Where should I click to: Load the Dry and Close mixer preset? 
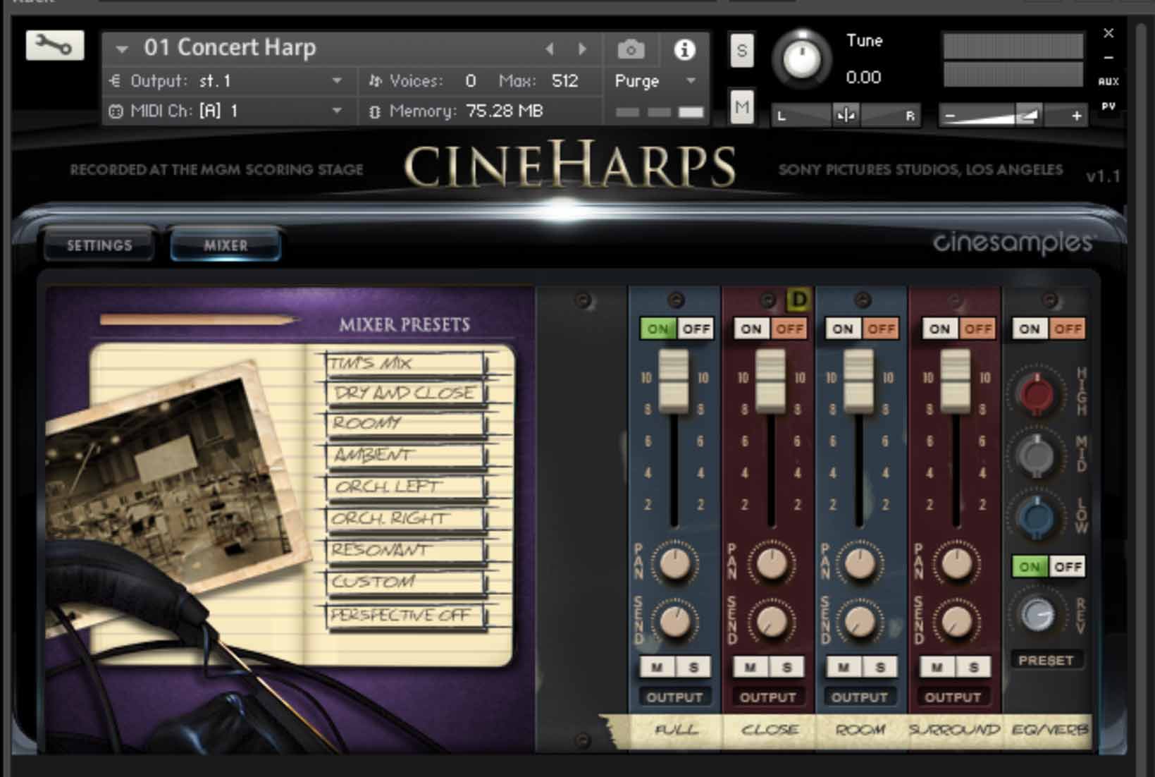(405, 393)
